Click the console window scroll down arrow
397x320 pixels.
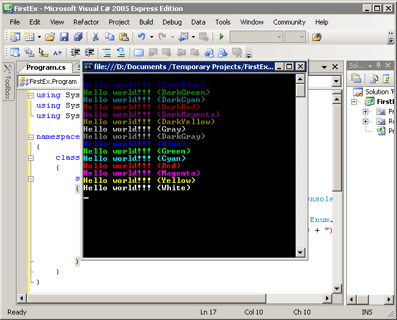pyautogui.click(x=300, y=252)
